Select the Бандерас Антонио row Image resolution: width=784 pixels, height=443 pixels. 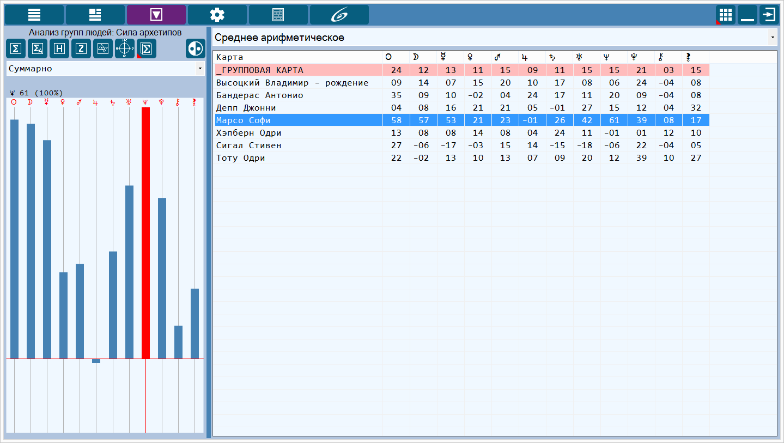point(461,95)
